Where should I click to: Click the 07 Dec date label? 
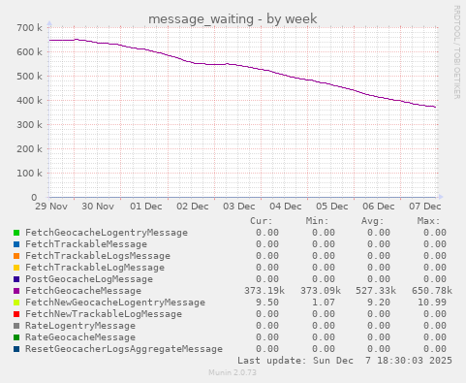(x=425, y=207)
